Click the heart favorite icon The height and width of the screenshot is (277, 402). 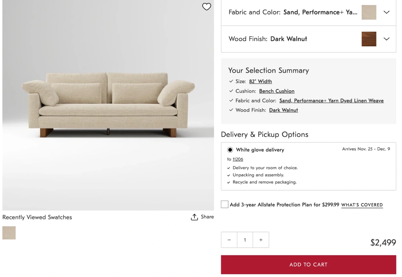pos(207,6)
